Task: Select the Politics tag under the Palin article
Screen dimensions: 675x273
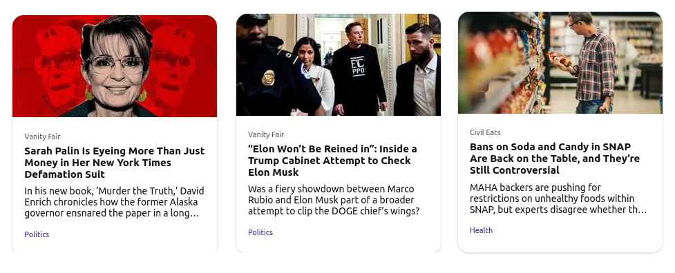Action: coord(37,234)
